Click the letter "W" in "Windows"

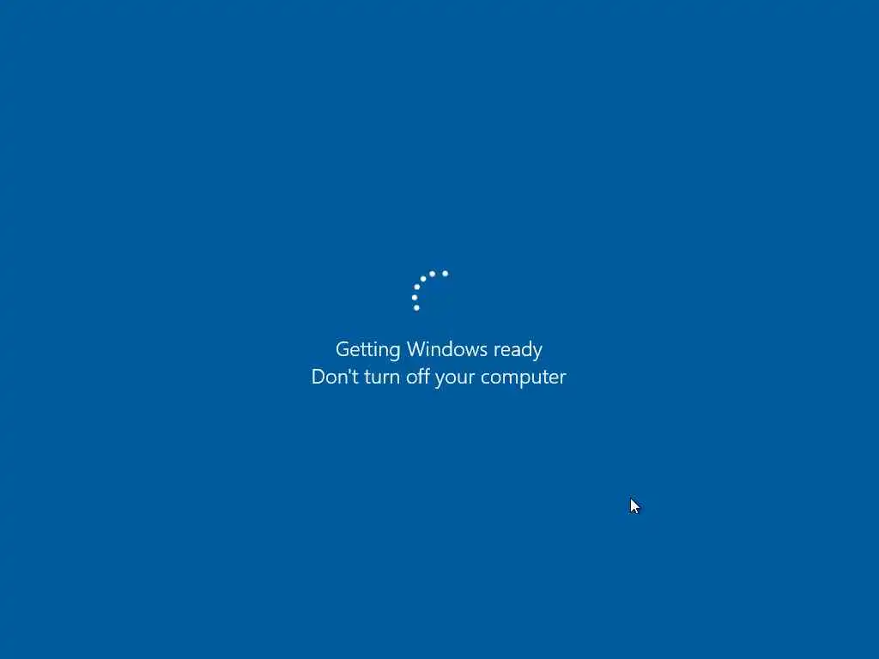[415, 349]
